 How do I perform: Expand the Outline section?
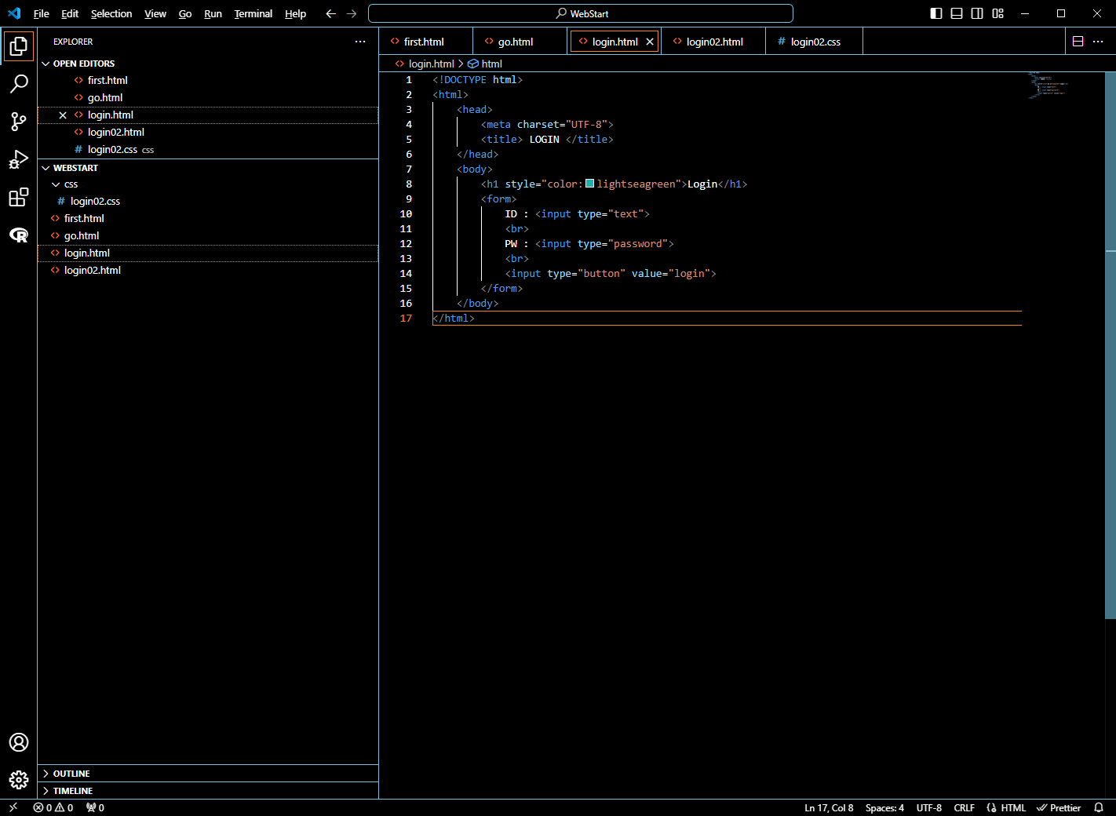click(208, 774)
